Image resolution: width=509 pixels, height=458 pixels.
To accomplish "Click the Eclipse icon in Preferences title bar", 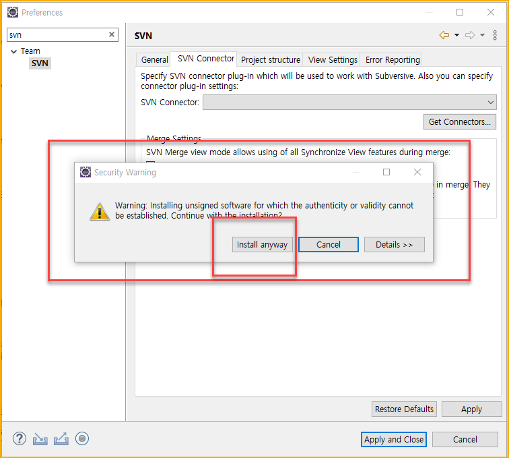I will 13,12.
